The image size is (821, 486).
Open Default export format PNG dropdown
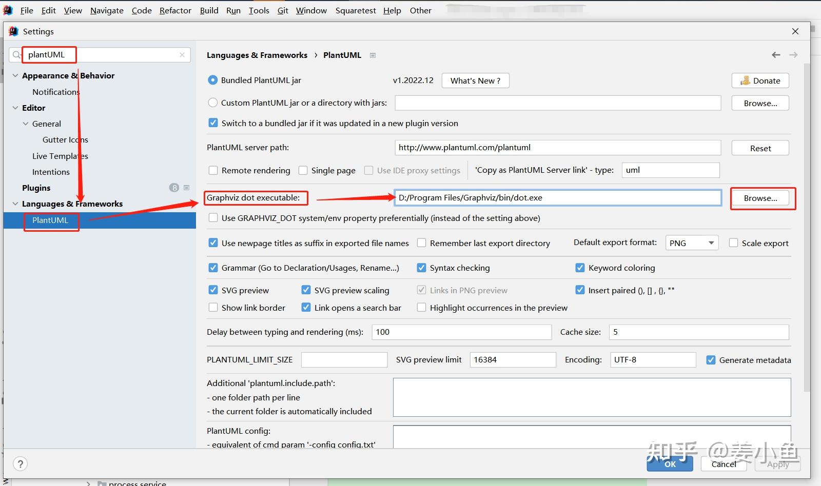tap(692, 243)
